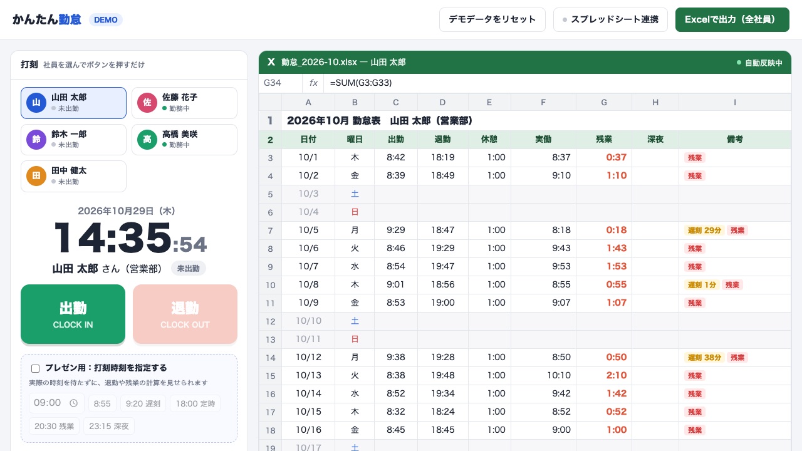Select column I header

[x=735, y=103]
